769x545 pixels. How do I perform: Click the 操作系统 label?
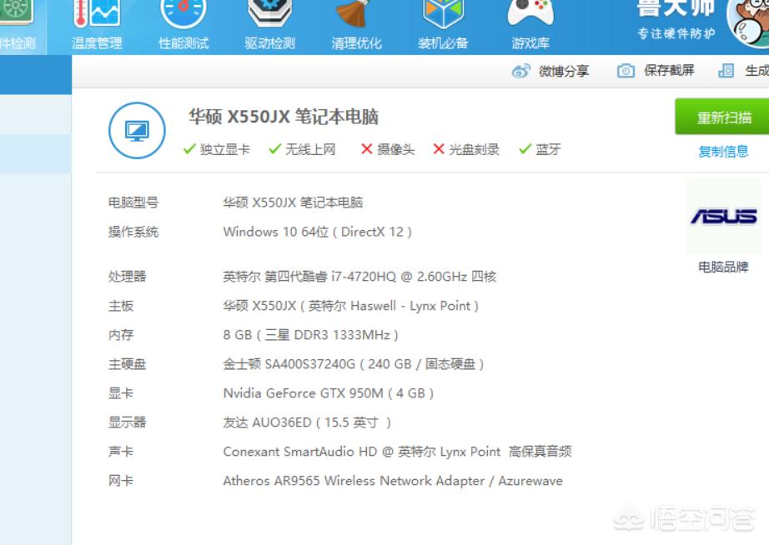[133, 232]
